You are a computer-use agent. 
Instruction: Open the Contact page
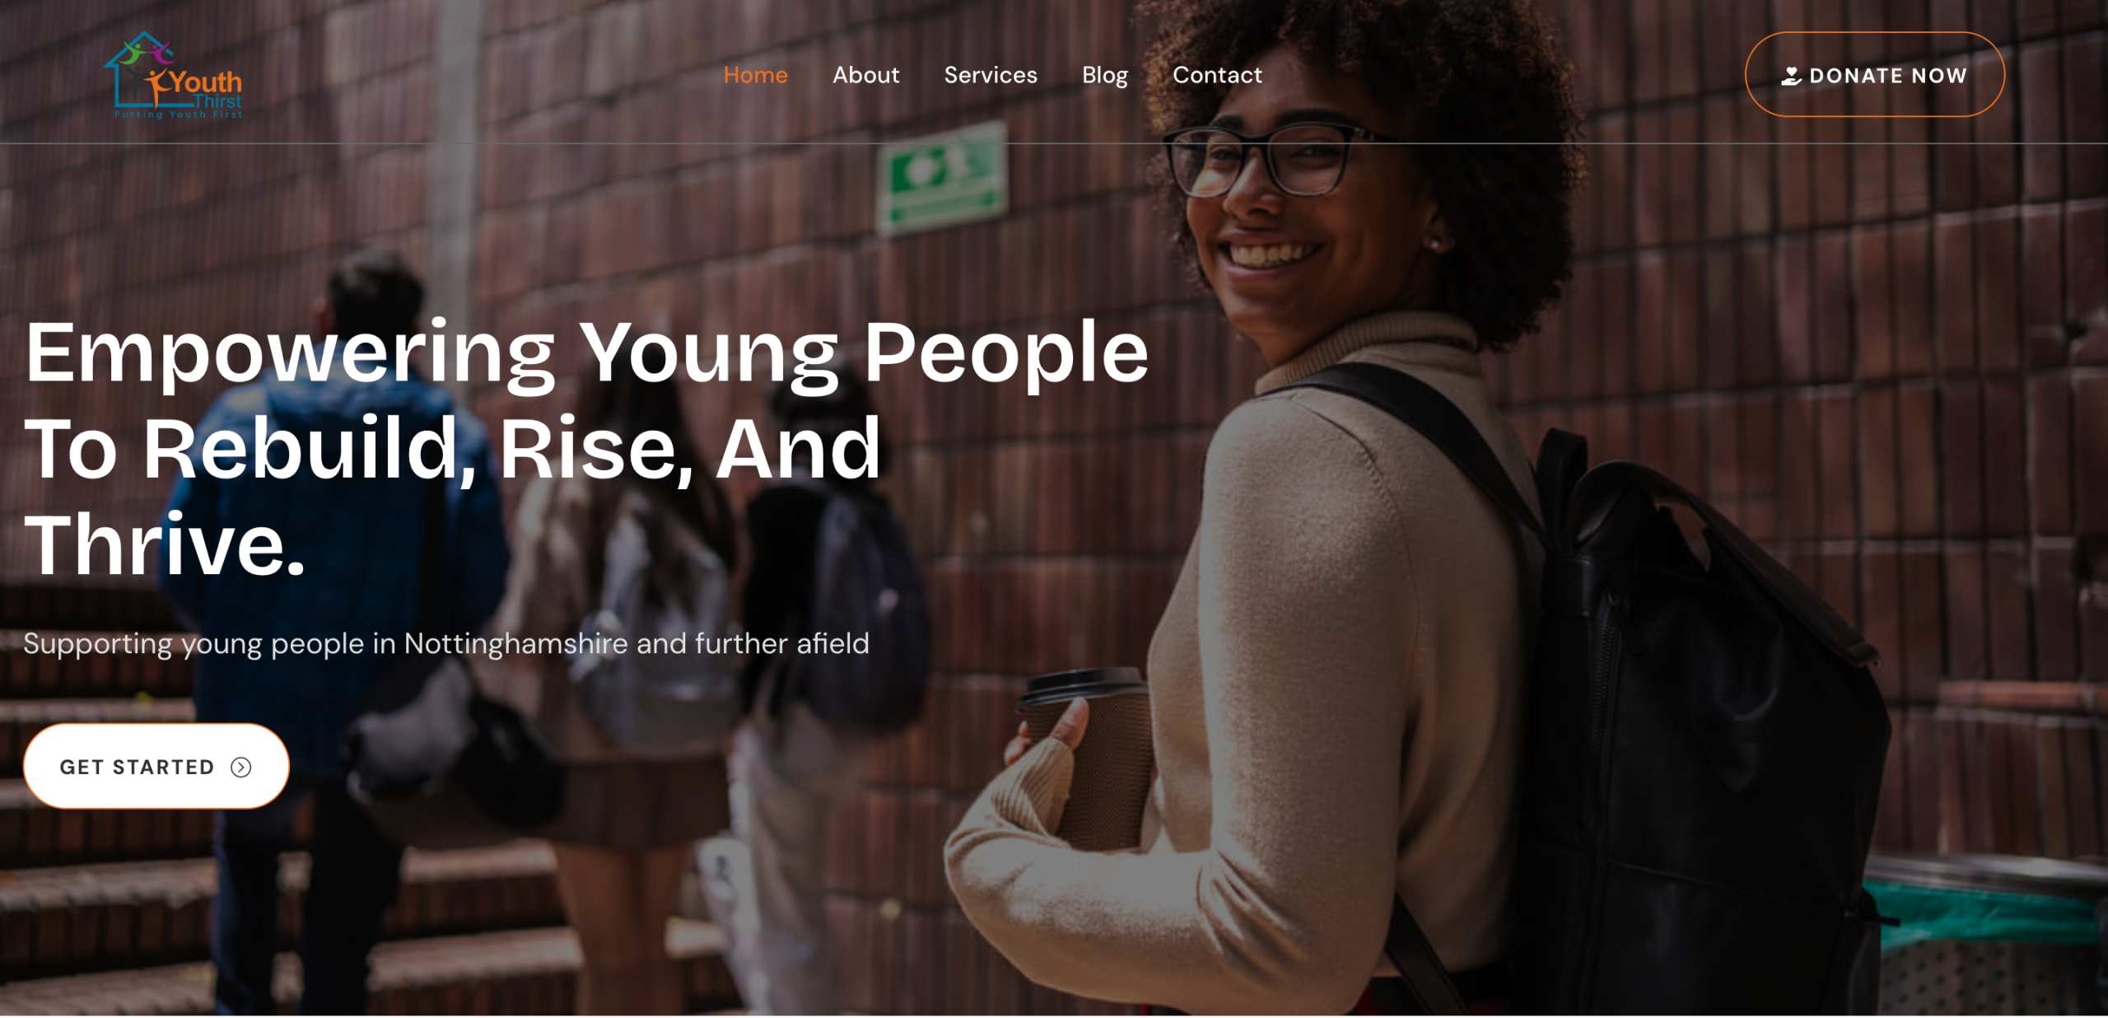tap(1217, 75)
